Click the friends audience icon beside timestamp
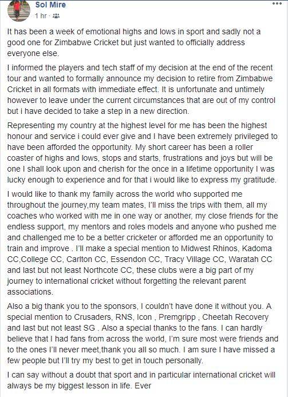 point(56,16)
